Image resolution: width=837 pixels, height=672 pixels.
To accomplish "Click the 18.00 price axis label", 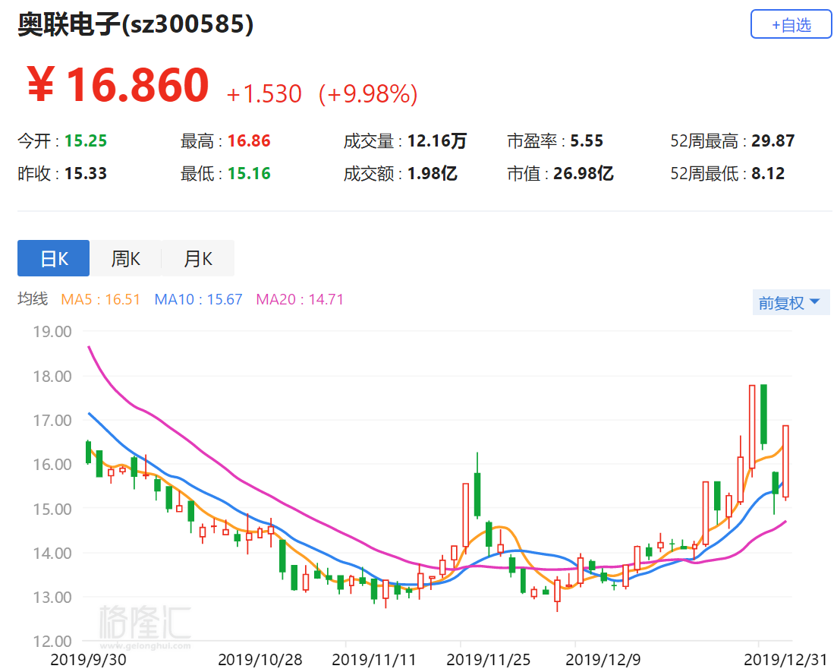I will tap(52, 377).
